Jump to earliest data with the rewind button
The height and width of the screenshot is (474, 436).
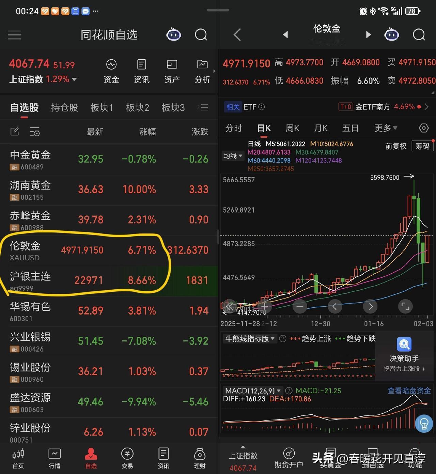(x=229, y=307)
